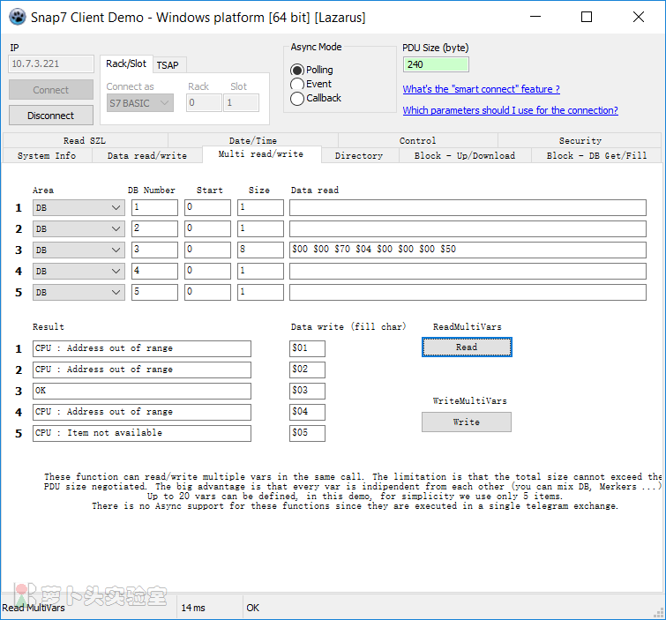Click the ReadMultiVars Read button
Image resolution: width=666 pixels, height=620 pixels.
pos(467,347)
